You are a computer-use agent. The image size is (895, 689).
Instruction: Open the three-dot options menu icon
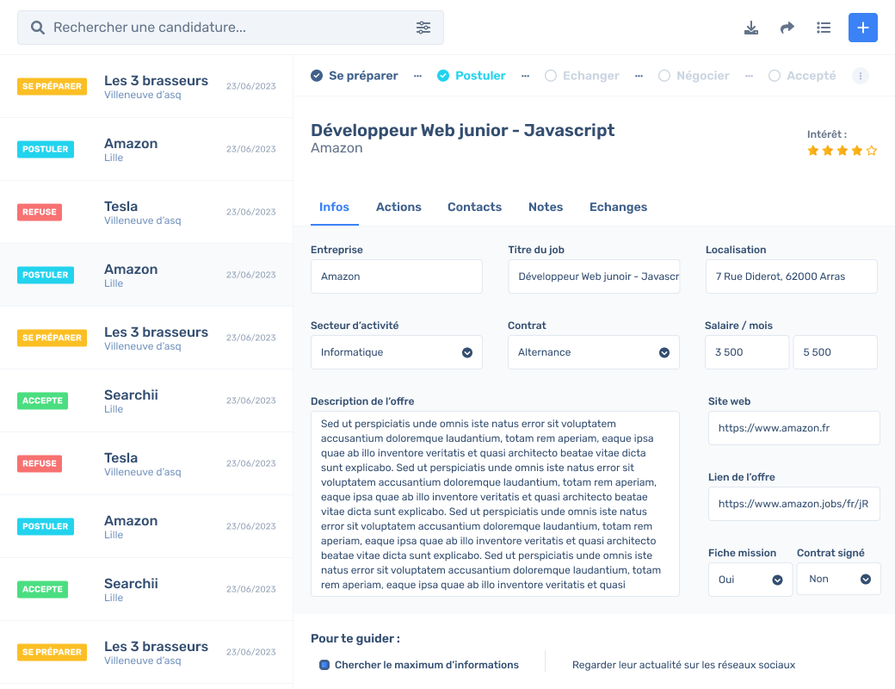[860, 76]
